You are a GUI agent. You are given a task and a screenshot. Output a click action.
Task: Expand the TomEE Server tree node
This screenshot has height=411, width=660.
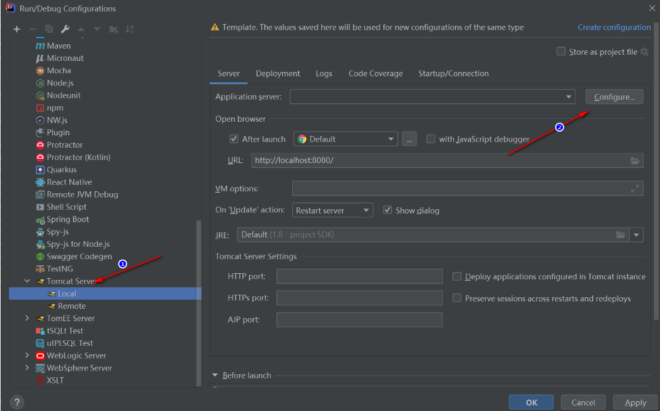(x=27, y=318)
